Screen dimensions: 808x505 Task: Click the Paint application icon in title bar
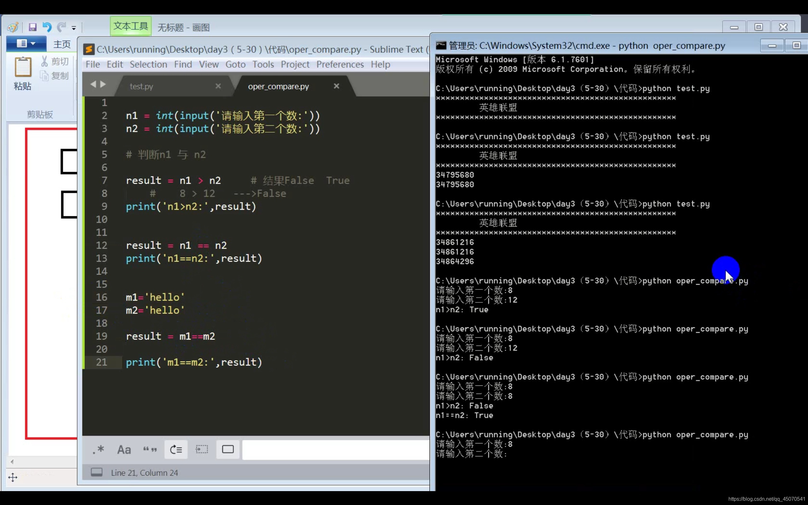tap(13, 27)
